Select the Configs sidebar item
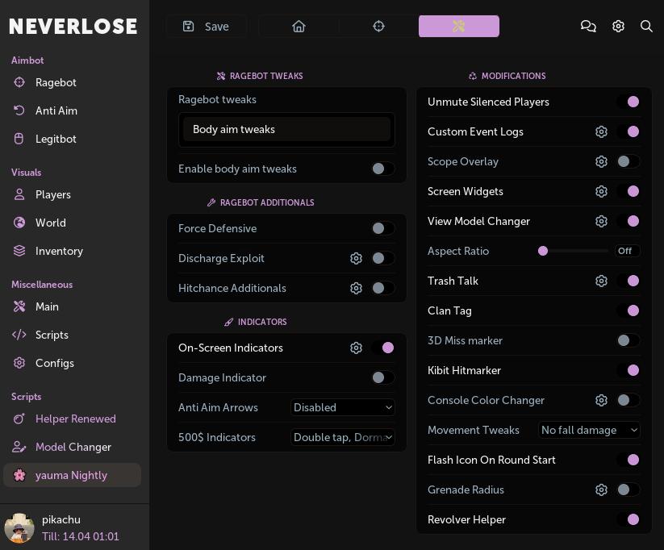664x550 pixels. pos(54,363)
